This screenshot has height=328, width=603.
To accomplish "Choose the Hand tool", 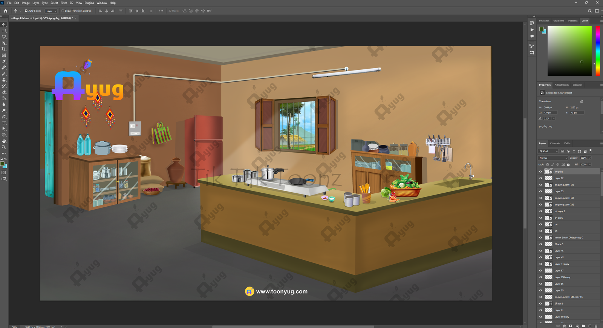I will coord(4,141).
